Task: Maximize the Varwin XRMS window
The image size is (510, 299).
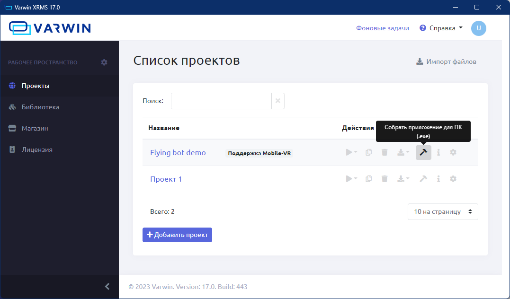Action: (x=477, y=7)
